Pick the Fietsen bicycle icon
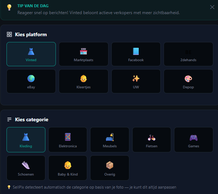218x194 pixels. (152, 138)
